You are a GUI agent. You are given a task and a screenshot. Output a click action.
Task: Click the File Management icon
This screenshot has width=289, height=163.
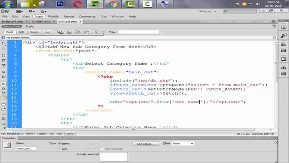78,32
